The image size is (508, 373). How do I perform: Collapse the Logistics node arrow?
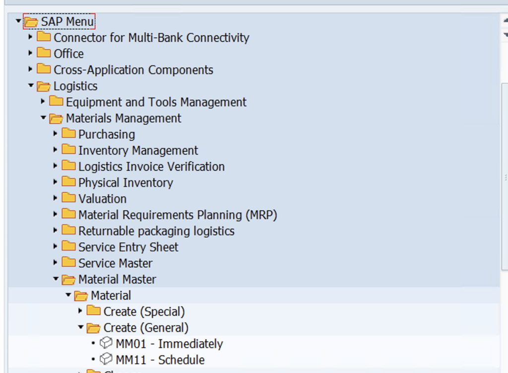[31, 85]
